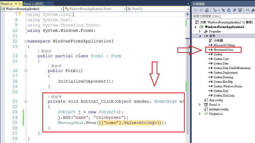Select the System.Xml reference
Image resolution: width=255 pixels, height=143 pixels.
221,91
